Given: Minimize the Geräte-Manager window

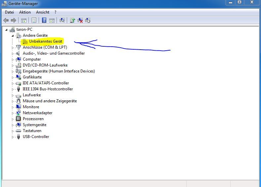Looking at the screenshot, I should pyautogui.click(x=231, y=2).
